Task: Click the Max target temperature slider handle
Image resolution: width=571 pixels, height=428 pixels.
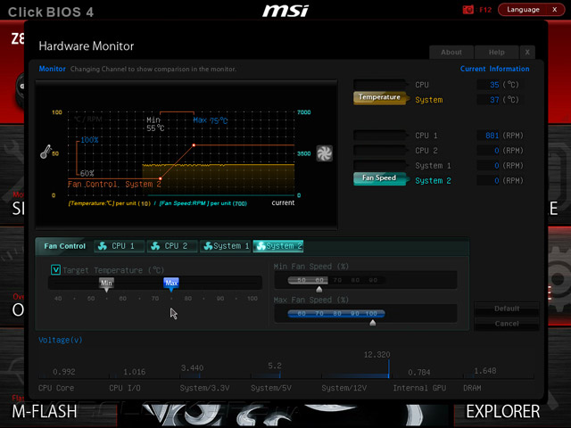Action: point(171,284)
